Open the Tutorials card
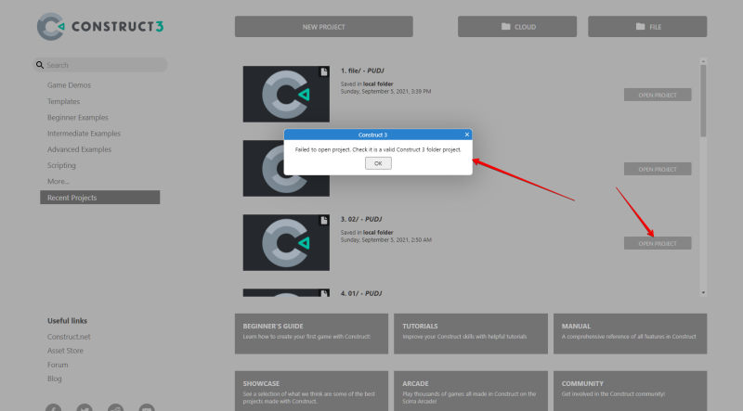This screenshot has width=743, height=411. tap(471, 334)
